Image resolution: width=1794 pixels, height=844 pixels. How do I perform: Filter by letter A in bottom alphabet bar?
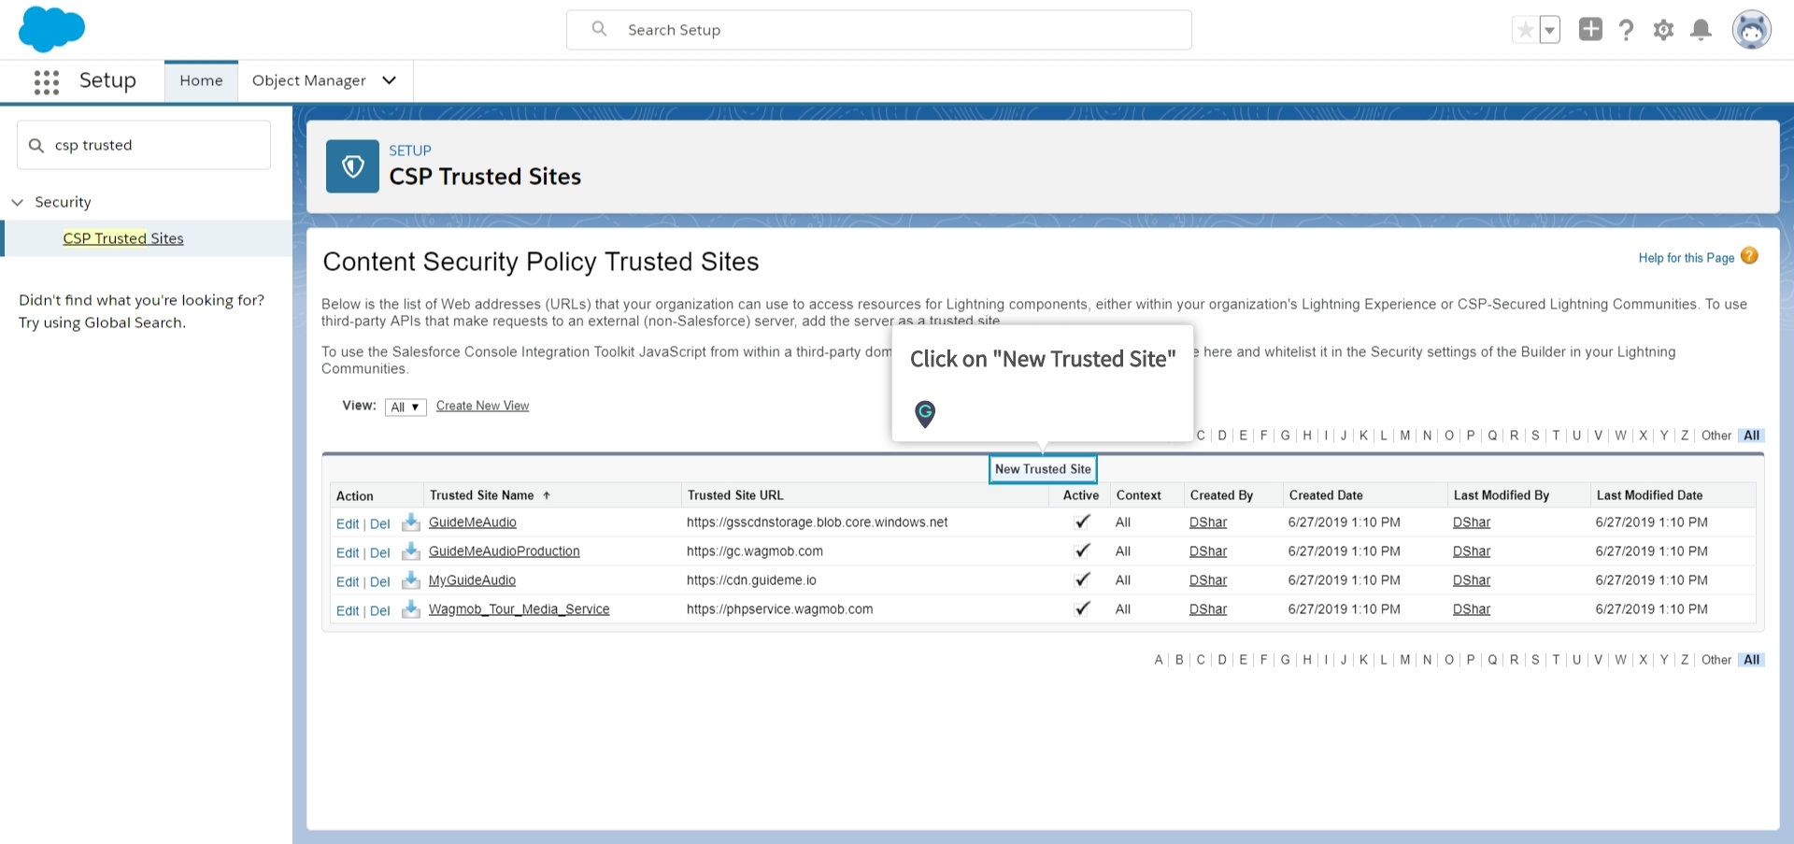(1158, 660)
